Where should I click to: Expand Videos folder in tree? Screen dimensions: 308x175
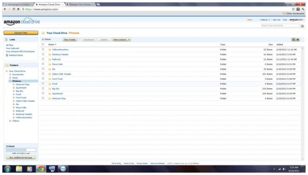pos(10,121)
